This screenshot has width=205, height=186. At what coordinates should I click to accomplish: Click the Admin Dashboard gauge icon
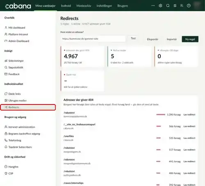click(x=6, y=41)
